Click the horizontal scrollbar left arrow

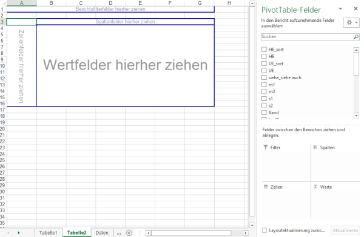point(149,233)
